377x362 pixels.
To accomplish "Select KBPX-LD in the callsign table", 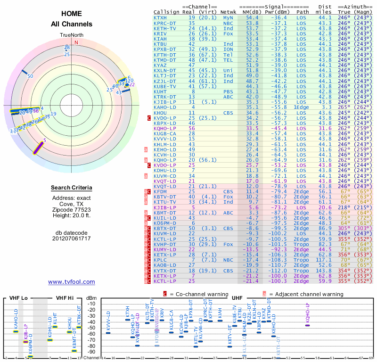I will click(164, 123).
